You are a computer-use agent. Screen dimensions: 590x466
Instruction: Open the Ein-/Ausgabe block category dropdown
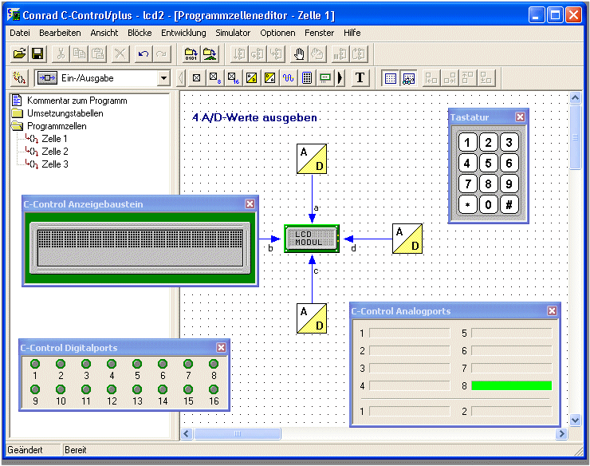163,78
